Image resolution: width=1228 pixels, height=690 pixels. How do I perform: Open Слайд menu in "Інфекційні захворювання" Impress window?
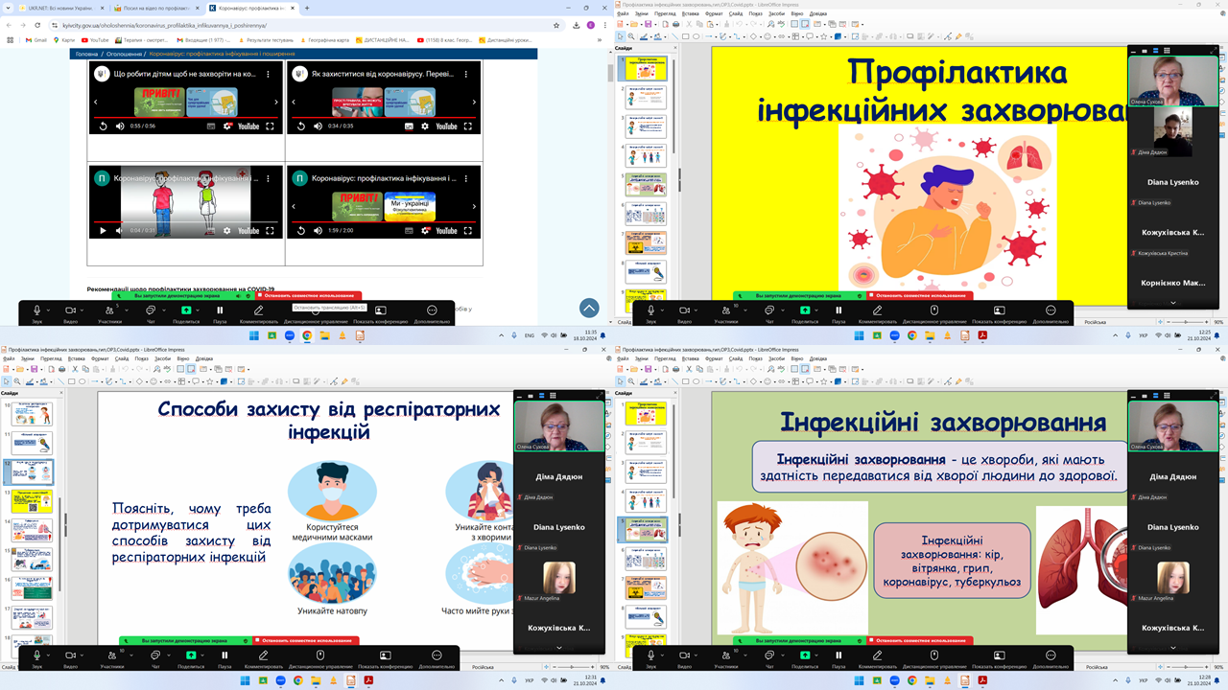coord(735,358)
